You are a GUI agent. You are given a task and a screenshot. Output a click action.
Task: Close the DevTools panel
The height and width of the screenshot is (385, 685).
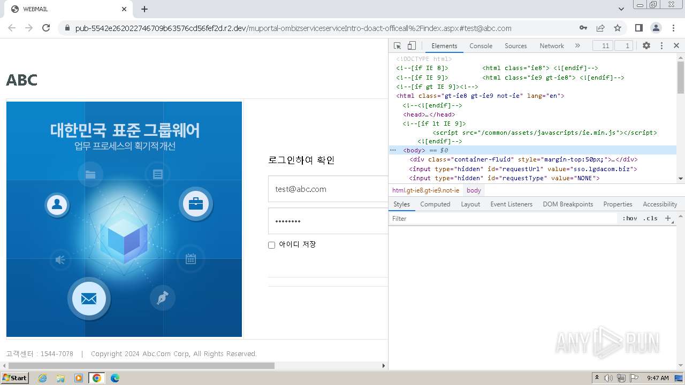[x=676, y=46]
